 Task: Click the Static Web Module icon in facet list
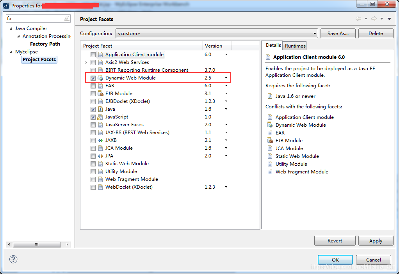pyautogui.click(x=100, y=164)
